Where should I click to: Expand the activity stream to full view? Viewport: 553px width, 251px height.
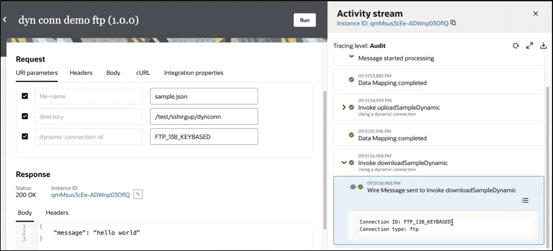tap(529, 46)
